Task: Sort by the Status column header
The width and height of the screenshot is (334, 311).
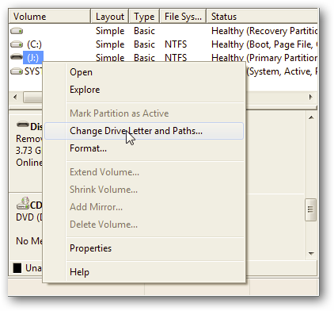Action: (x=262, y=17)
